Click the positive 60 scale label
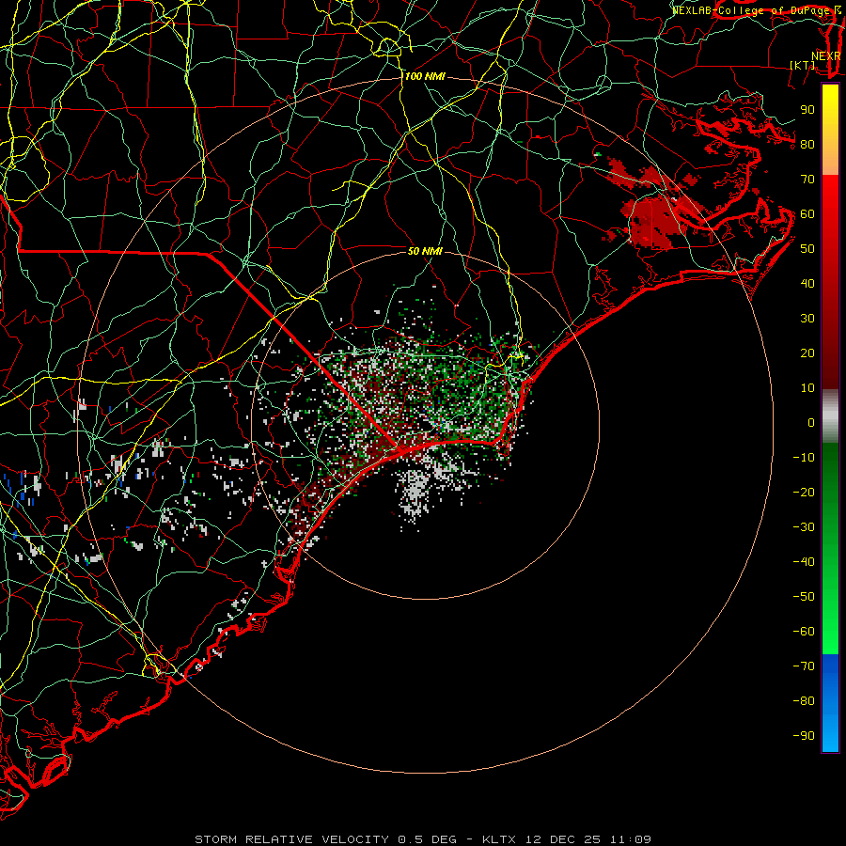The height and width of the screenshot is (846, 846). coord(807,213)
